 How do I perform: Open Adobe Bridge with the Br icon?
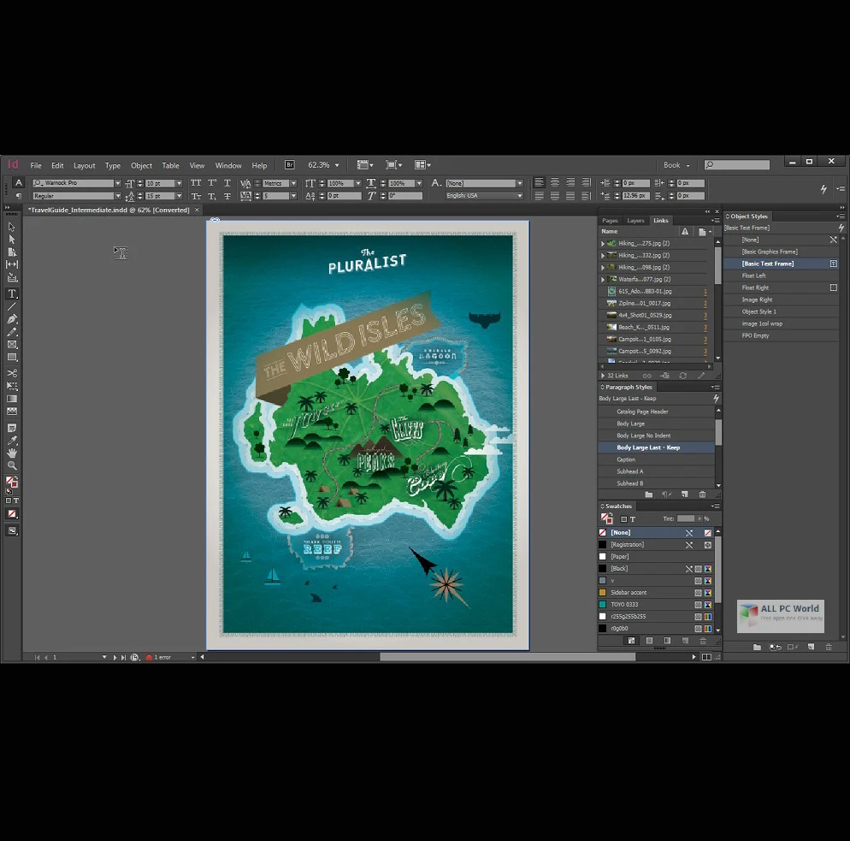tap(289, 165)
